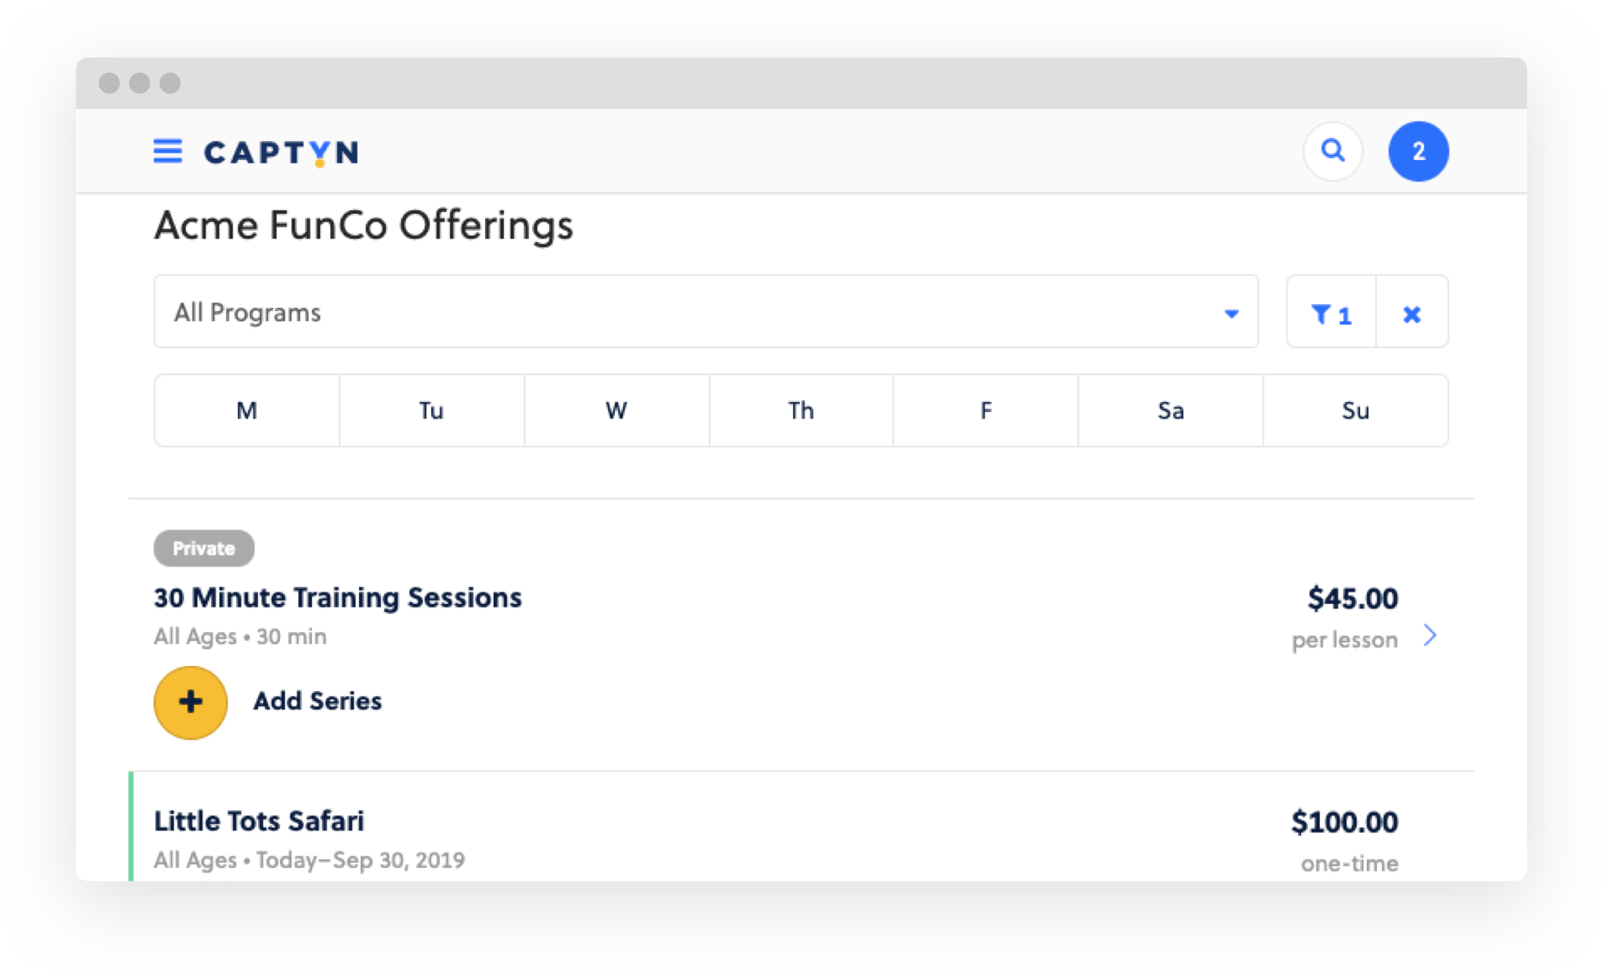1603x974 pixels.
Task: Enable the Thursday day filter
Action: [801, 410]
